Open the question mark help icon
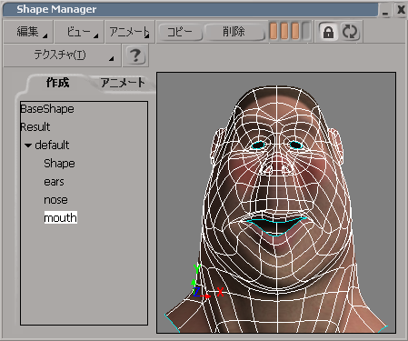This screenshot has height=341, width=408. [135, 55]
